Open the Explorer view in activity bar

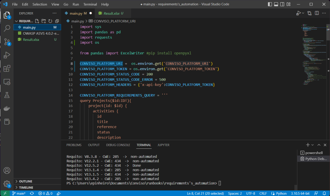point(7,15)
